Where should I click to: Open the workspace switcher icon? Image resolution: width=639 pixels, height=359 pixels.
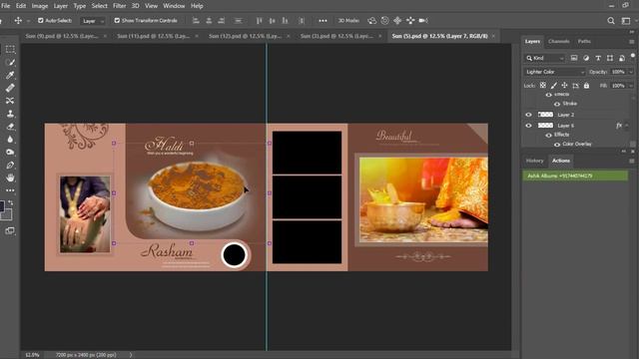click(626, 20)
